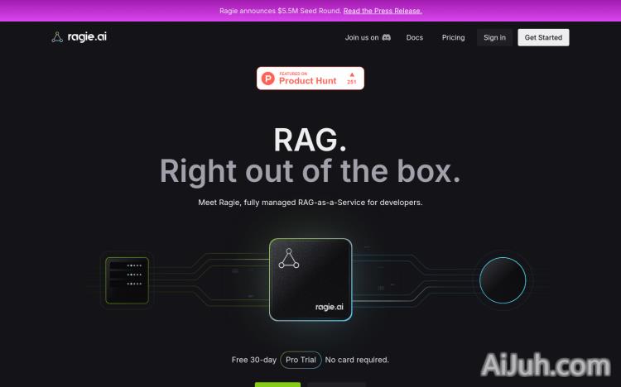
Task: Open the Featured on Product Hunt badge
Action: (310, 78)
